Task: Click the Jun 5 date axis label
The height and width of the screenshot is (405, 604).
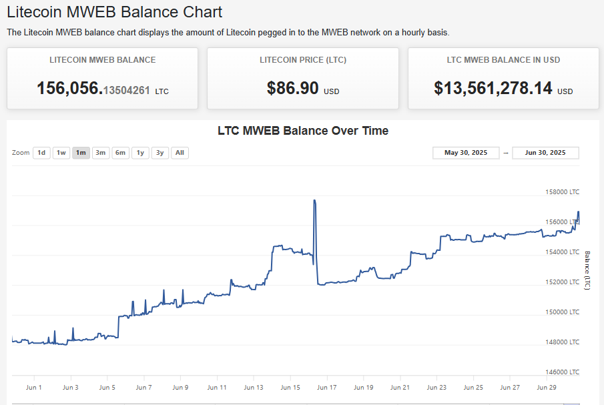Action: tap(107, 388)
